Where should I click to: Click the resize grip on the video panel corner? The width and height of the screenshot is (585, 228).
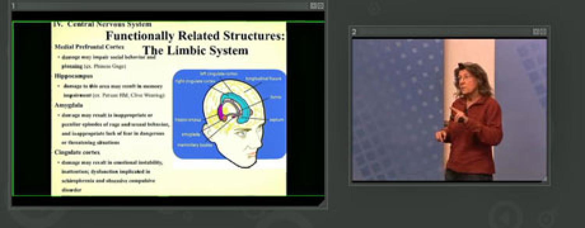(x=545, y=179)
